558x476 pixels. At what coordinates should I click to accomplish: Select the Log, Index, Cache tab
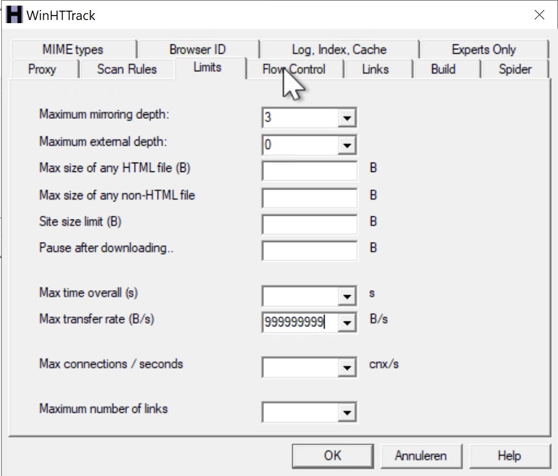point(339,49)
